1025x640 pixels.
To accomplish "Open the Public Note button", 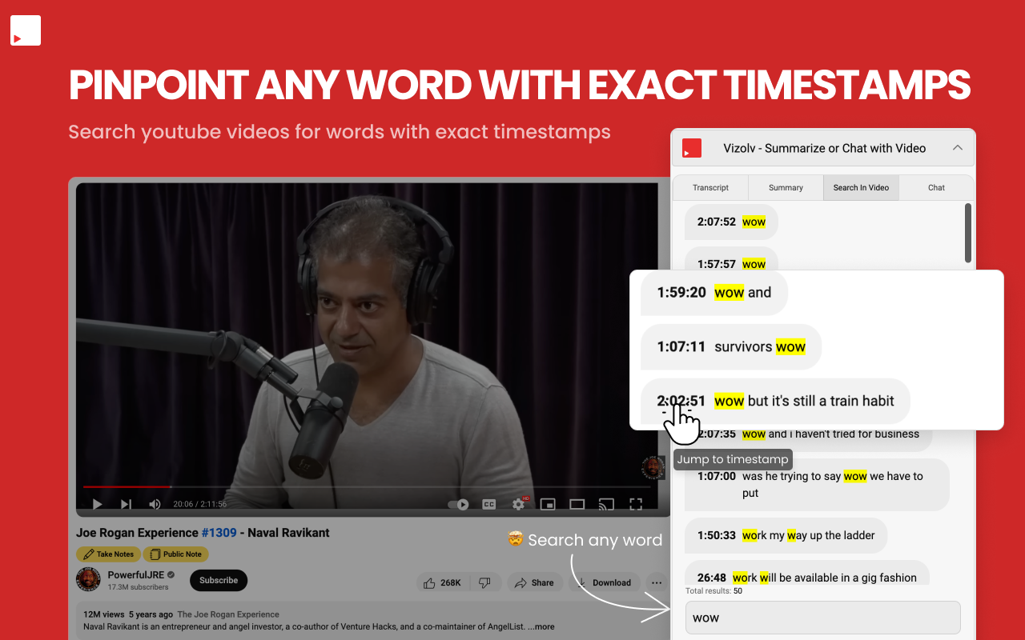I will click(176, 554).
